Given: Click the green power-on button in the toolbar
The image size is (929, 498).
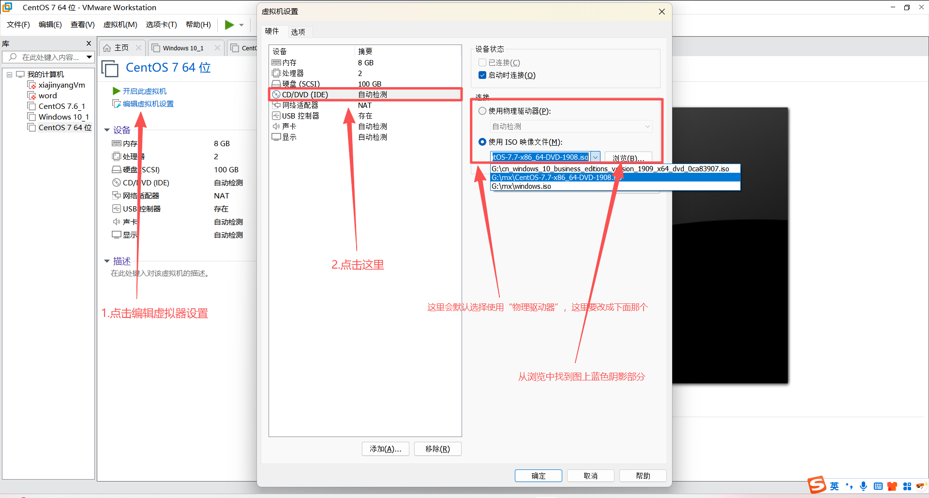Looking at the screenshot, I should [228, 25].
